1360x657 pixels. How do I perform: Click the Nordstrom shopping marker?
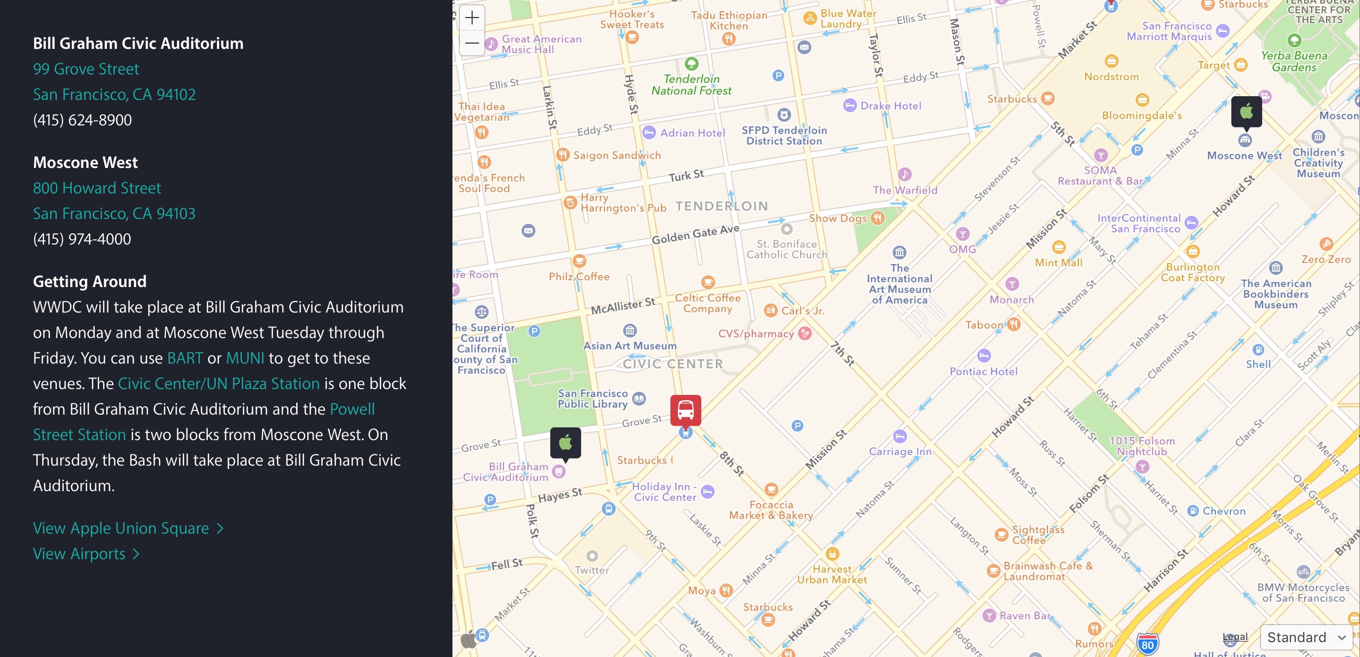click(x=1112, y=61)
